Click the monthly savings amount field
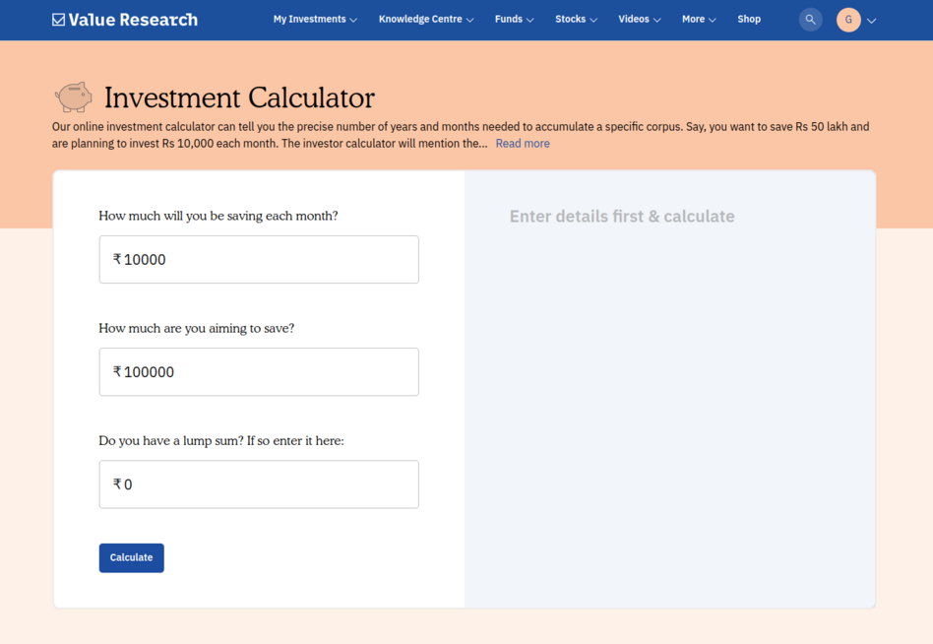This screenshot has height=644, width=933. (x=258, y=259)
